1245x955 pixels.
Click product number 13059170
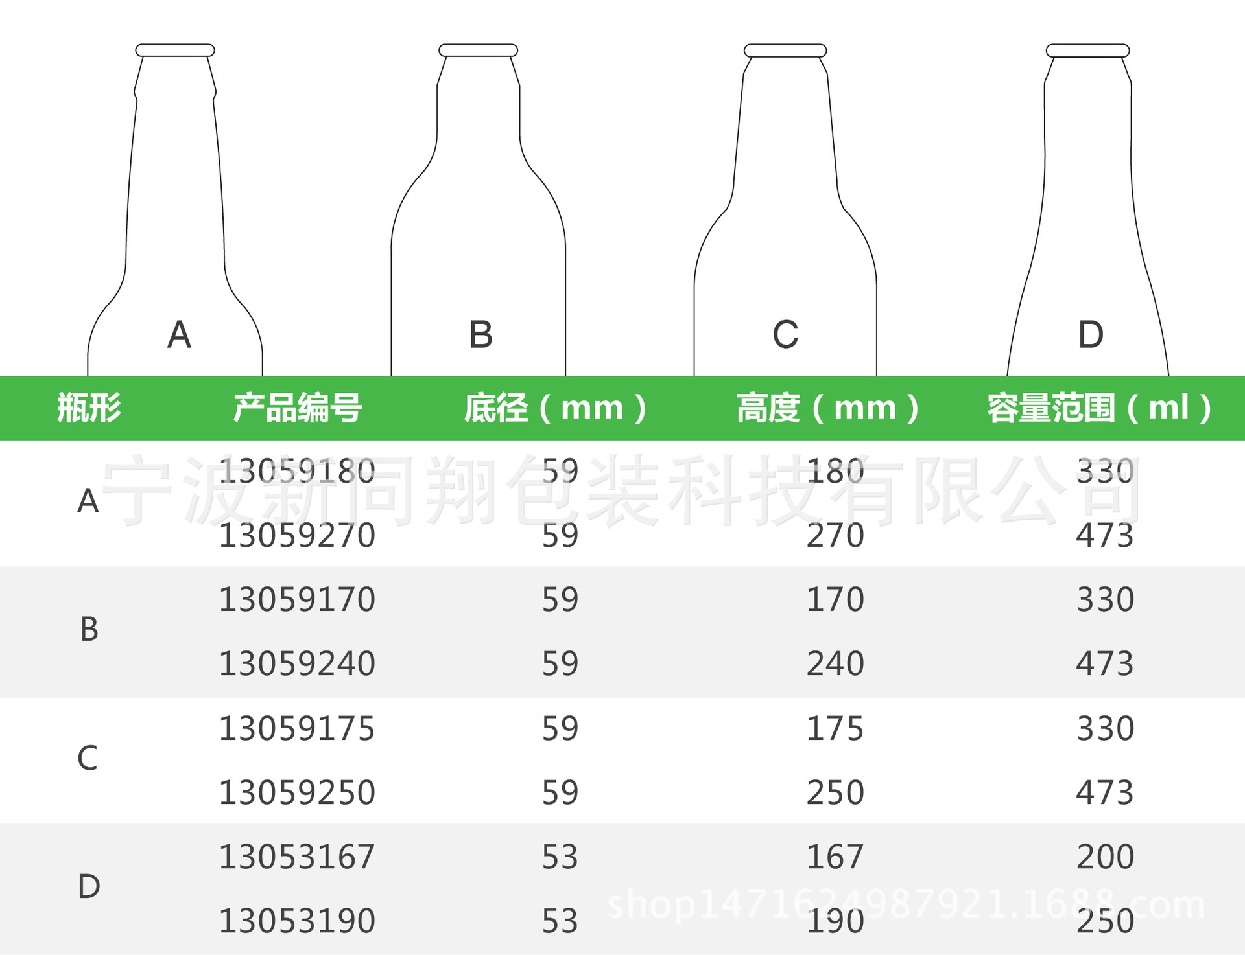click(x=298, y=599)
